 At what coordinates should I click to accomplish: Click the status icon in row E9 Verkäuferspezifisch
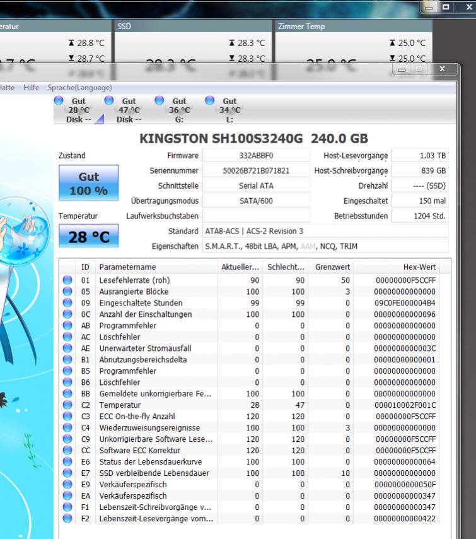click(67, 484)
